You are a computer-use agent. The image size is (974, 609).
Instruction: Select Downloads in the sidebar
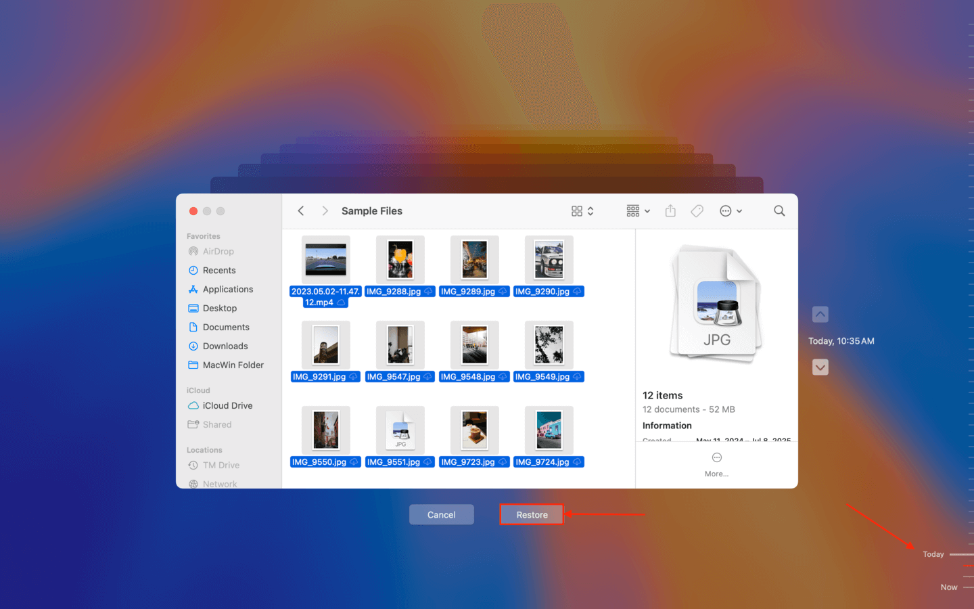[x=225, y=346]
